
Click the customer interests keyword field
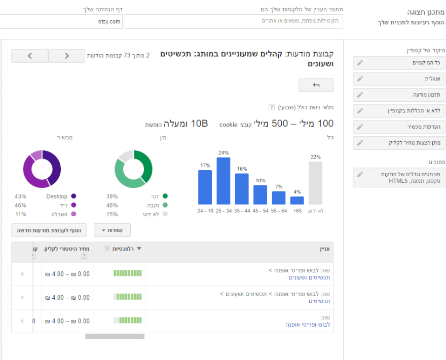[x=234, y=21]
